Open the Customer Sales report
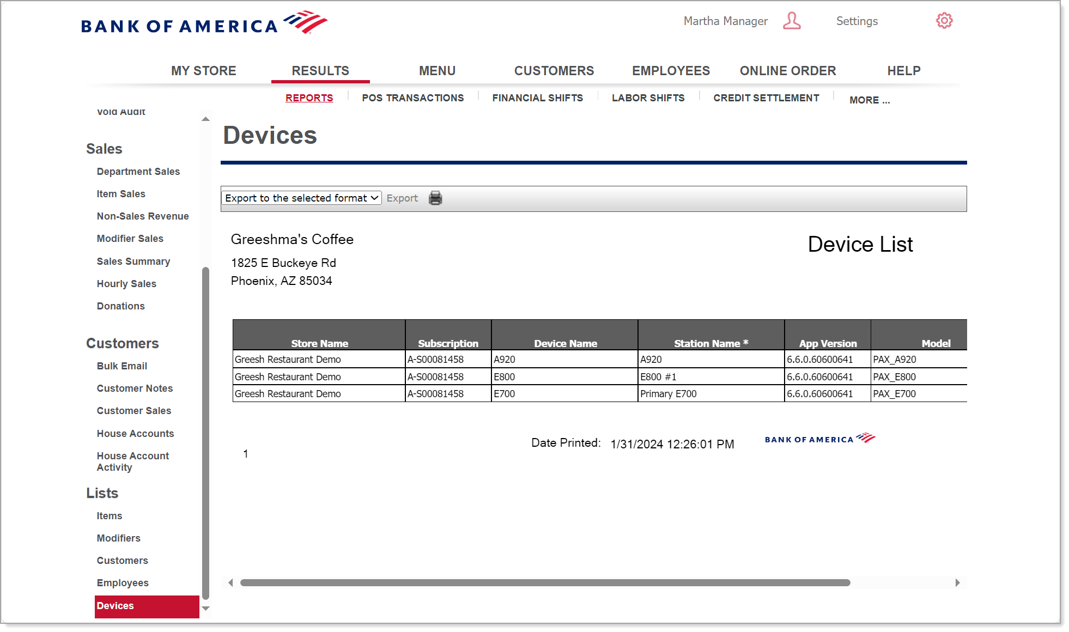The height and width of the screenshot is (632, 1069). (134, 411)
